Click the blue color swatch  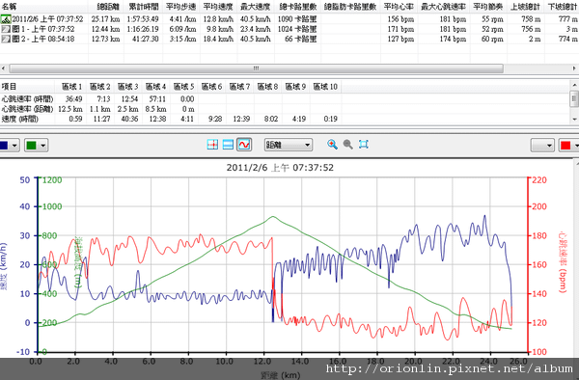4,145
